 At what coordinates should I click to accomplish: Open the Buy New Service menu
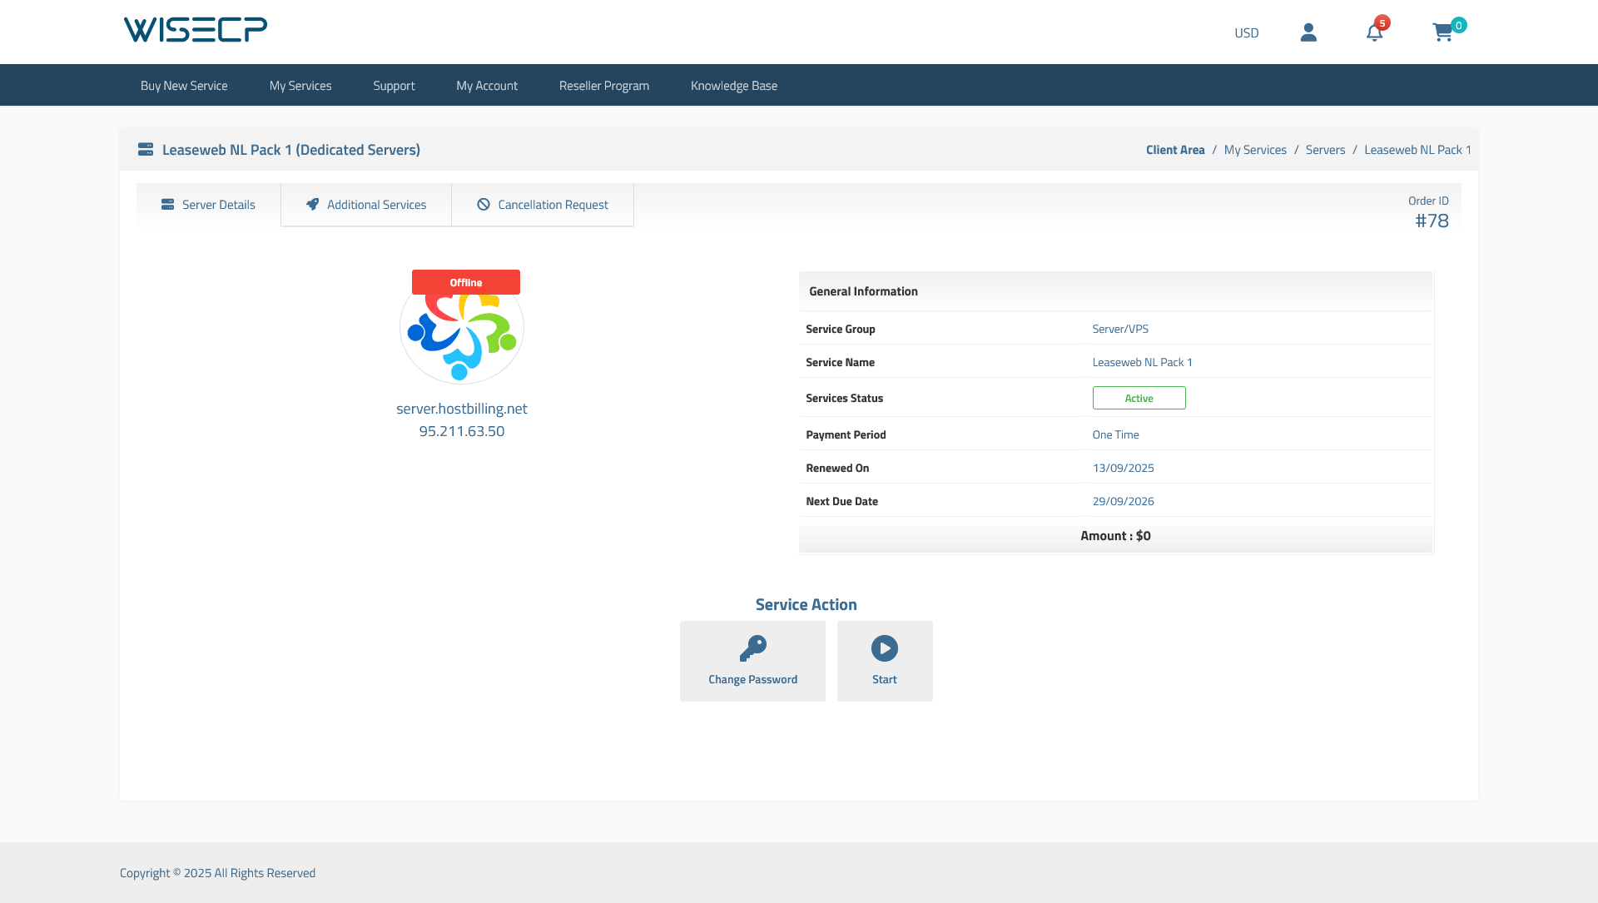pyautogui.click(x=184, y=86)
